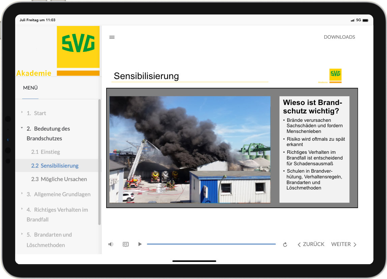Select the MENÜ tab
Viewport: 387px width, 279px height.
click(30, 88)
